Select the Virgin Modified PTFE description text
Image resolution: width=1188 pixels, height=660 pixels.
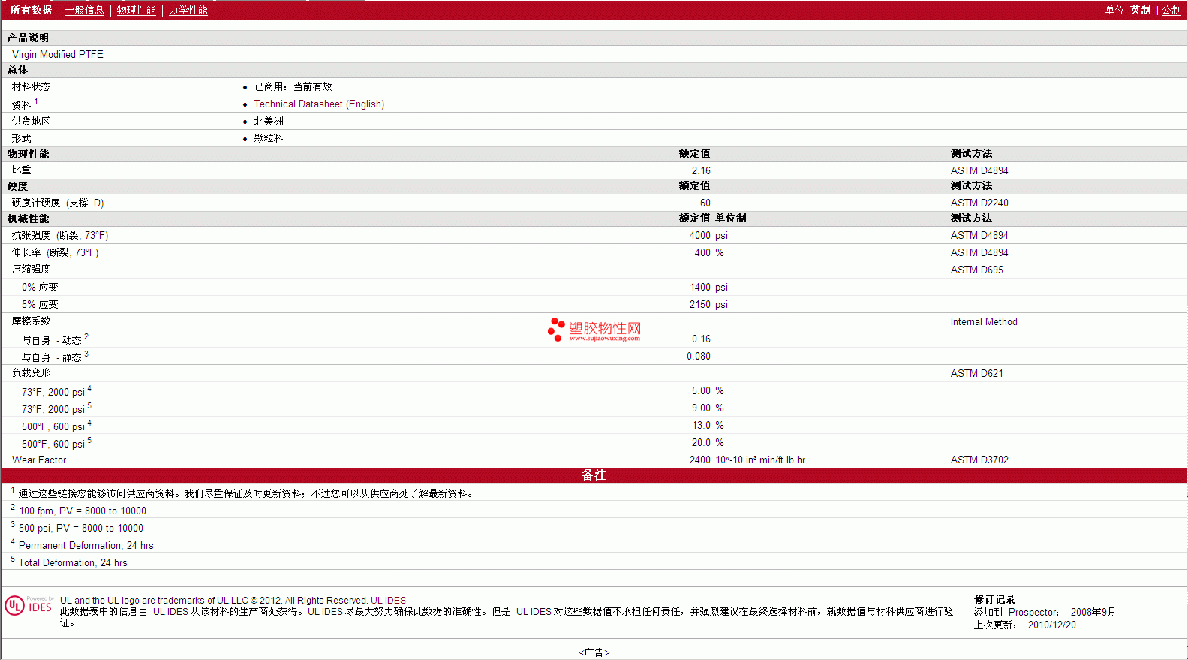click(58, 54)
